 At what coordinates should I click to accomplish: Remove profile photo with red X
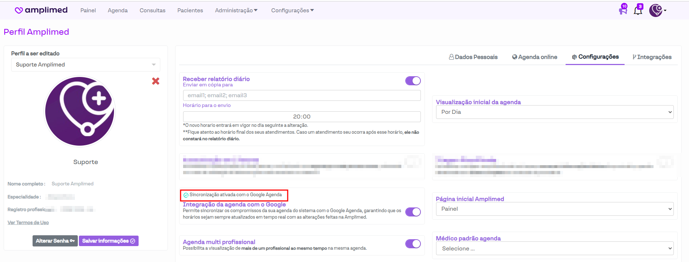coord(156,81)
